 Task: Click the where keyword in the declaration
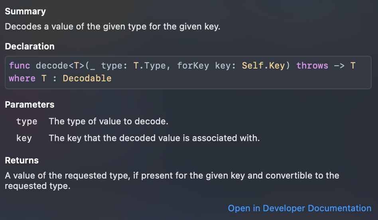[x=22, y=79]
